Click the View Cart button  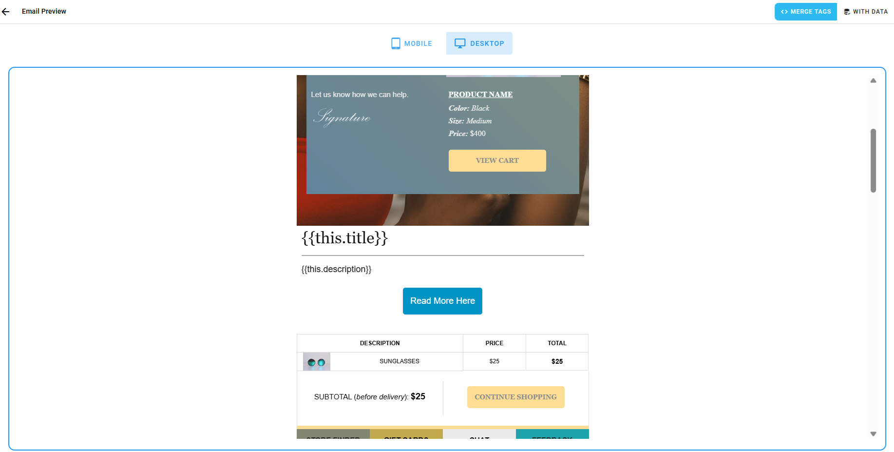(497, 160)
